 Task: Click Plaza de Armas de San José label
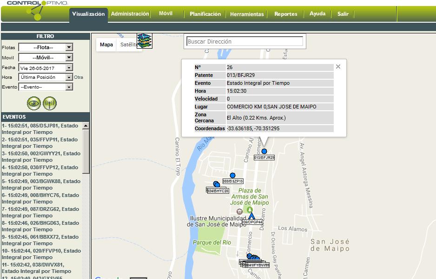coord(250,197)
